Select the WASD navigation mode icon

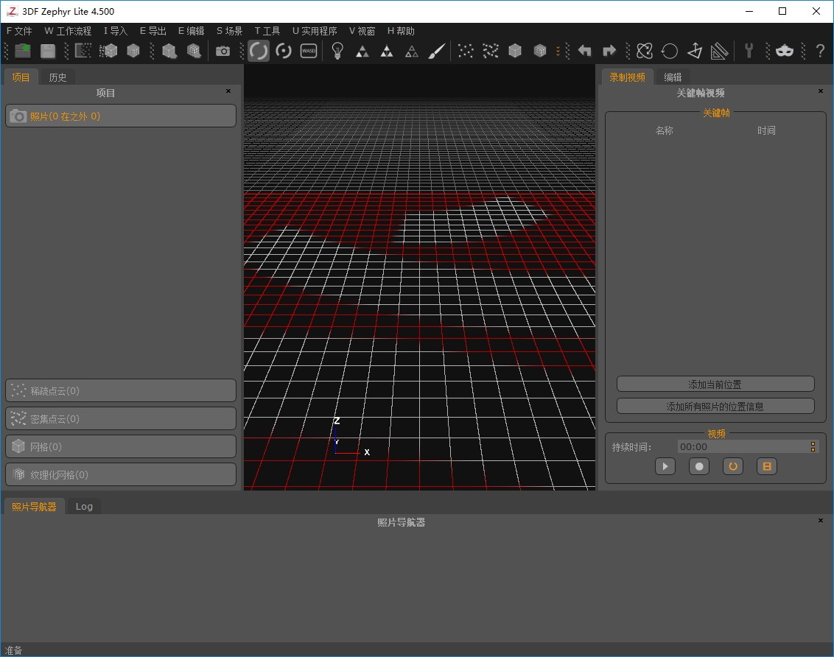click(x=309, y=51)
